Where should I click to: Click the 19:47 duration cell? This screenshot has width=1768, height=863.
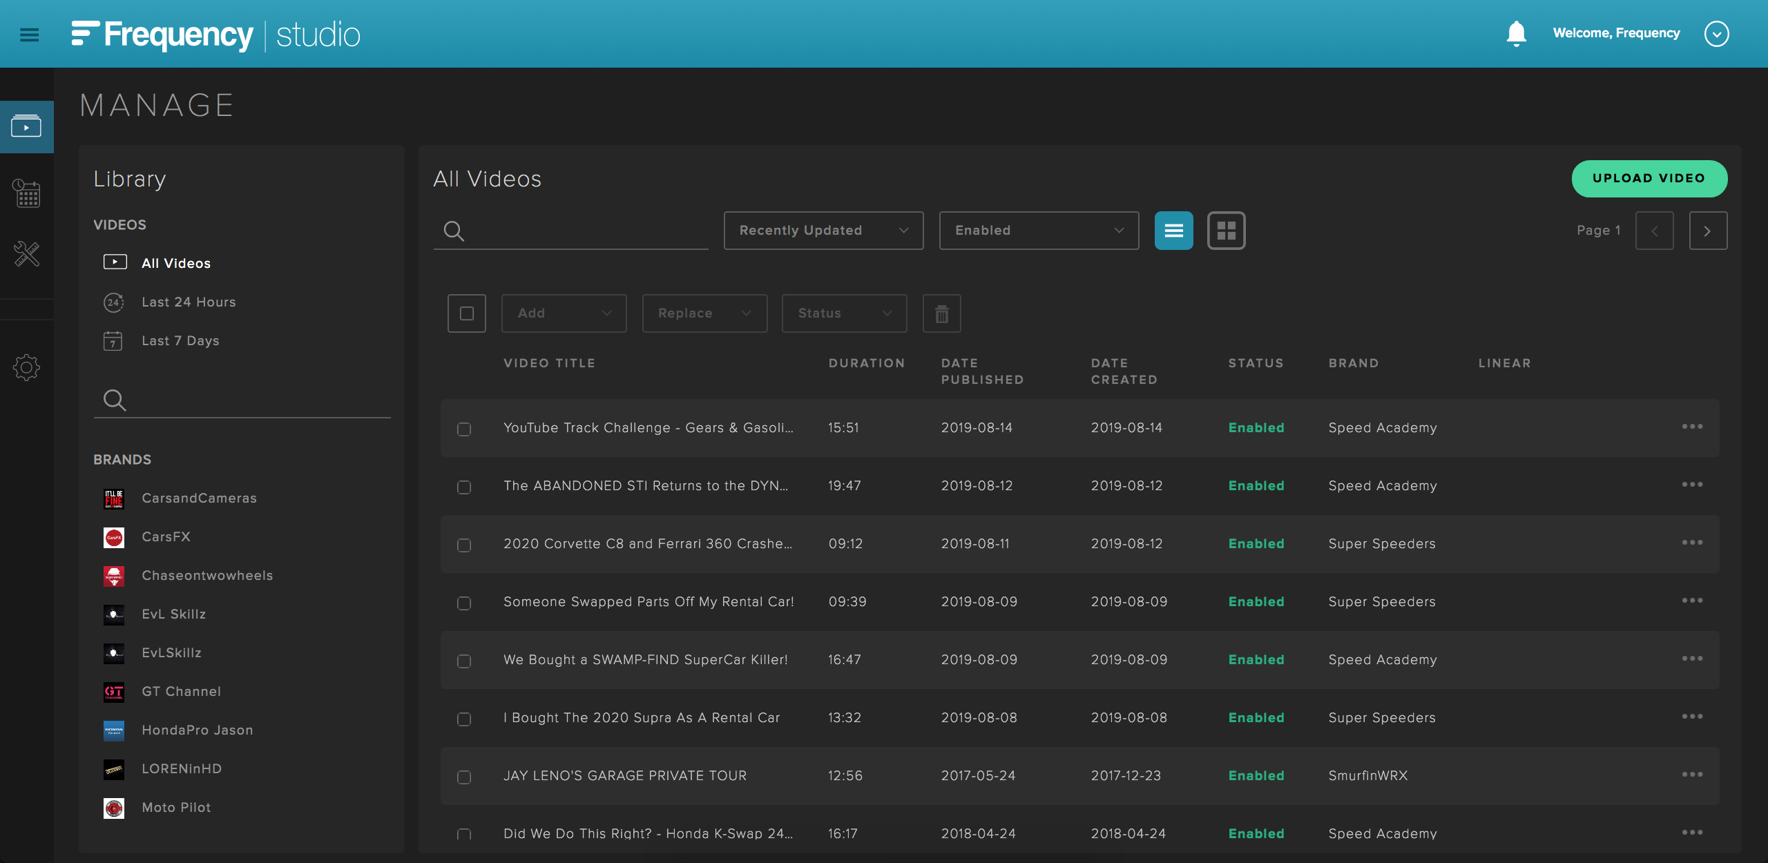(x=844, y=485)
